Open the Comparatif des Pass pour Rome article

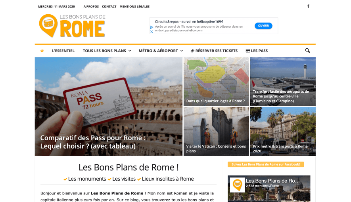pos(109,107)
